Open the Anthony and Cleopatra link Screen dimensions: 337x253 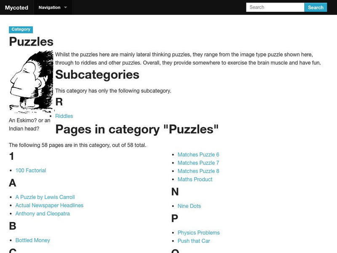click(x=43, y=213)
